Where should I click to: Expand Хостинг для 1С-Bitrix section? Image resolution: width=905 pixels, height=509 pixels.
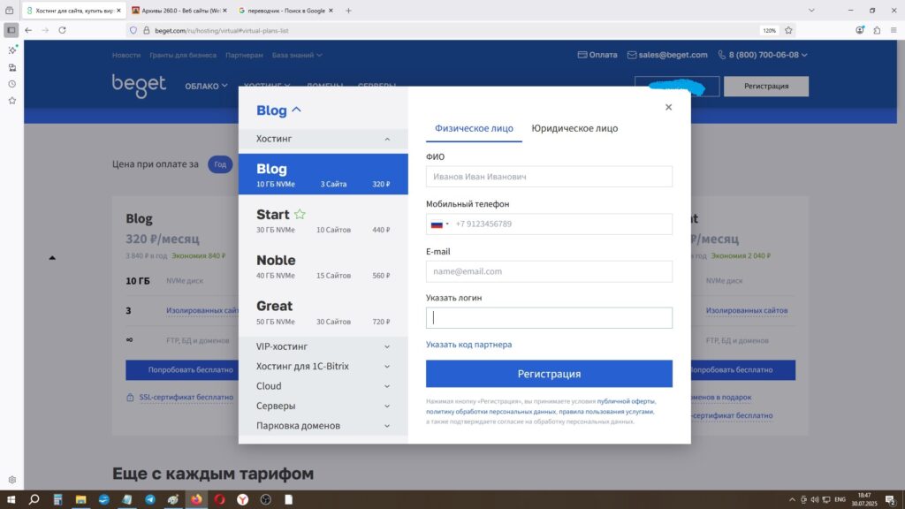coord(323,367)
